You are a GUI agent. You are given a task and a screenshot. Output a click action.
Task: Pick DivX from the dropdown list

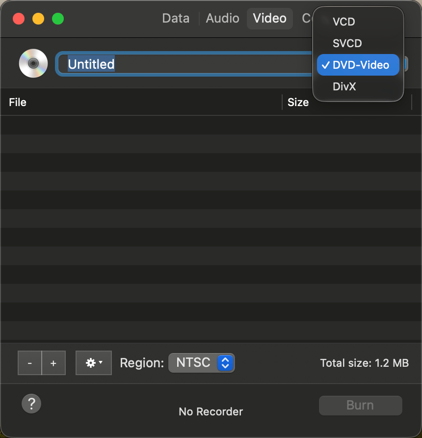344,86
